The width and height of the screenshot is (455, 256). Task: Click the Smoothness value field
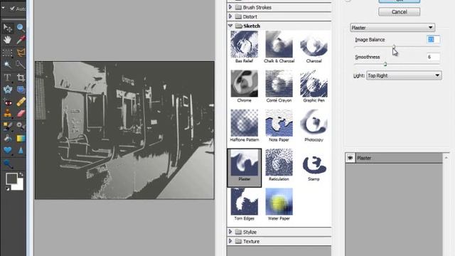(x=433, y=57)
